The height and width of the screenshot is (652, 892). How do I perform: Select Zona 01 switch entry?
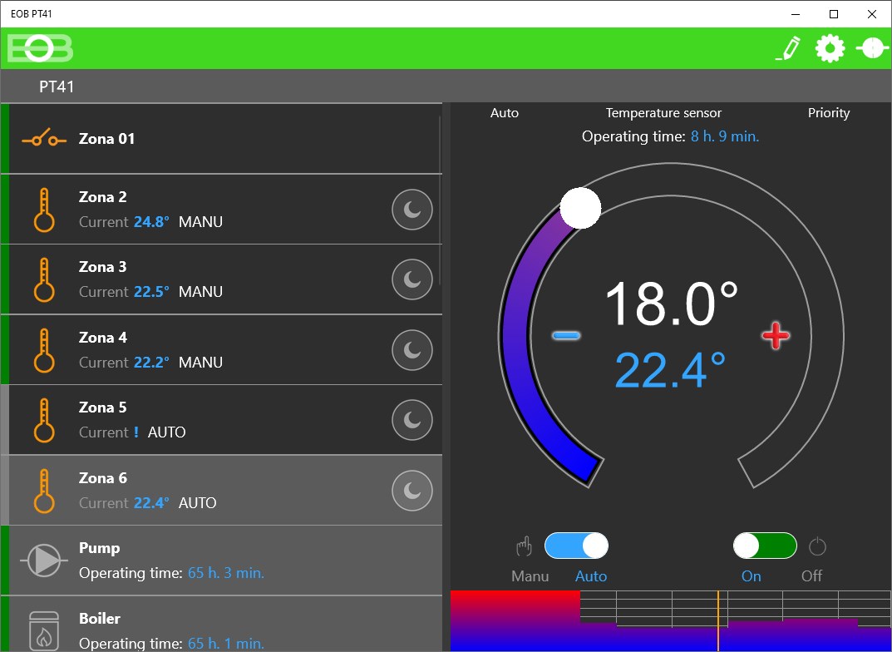(225, 139)
